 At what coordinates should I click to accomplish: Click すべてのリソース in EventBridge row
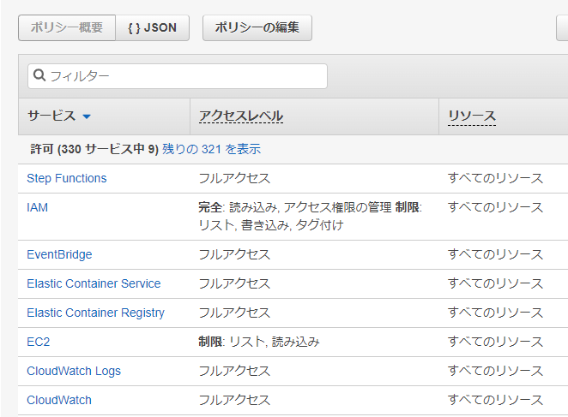point(495,254)
